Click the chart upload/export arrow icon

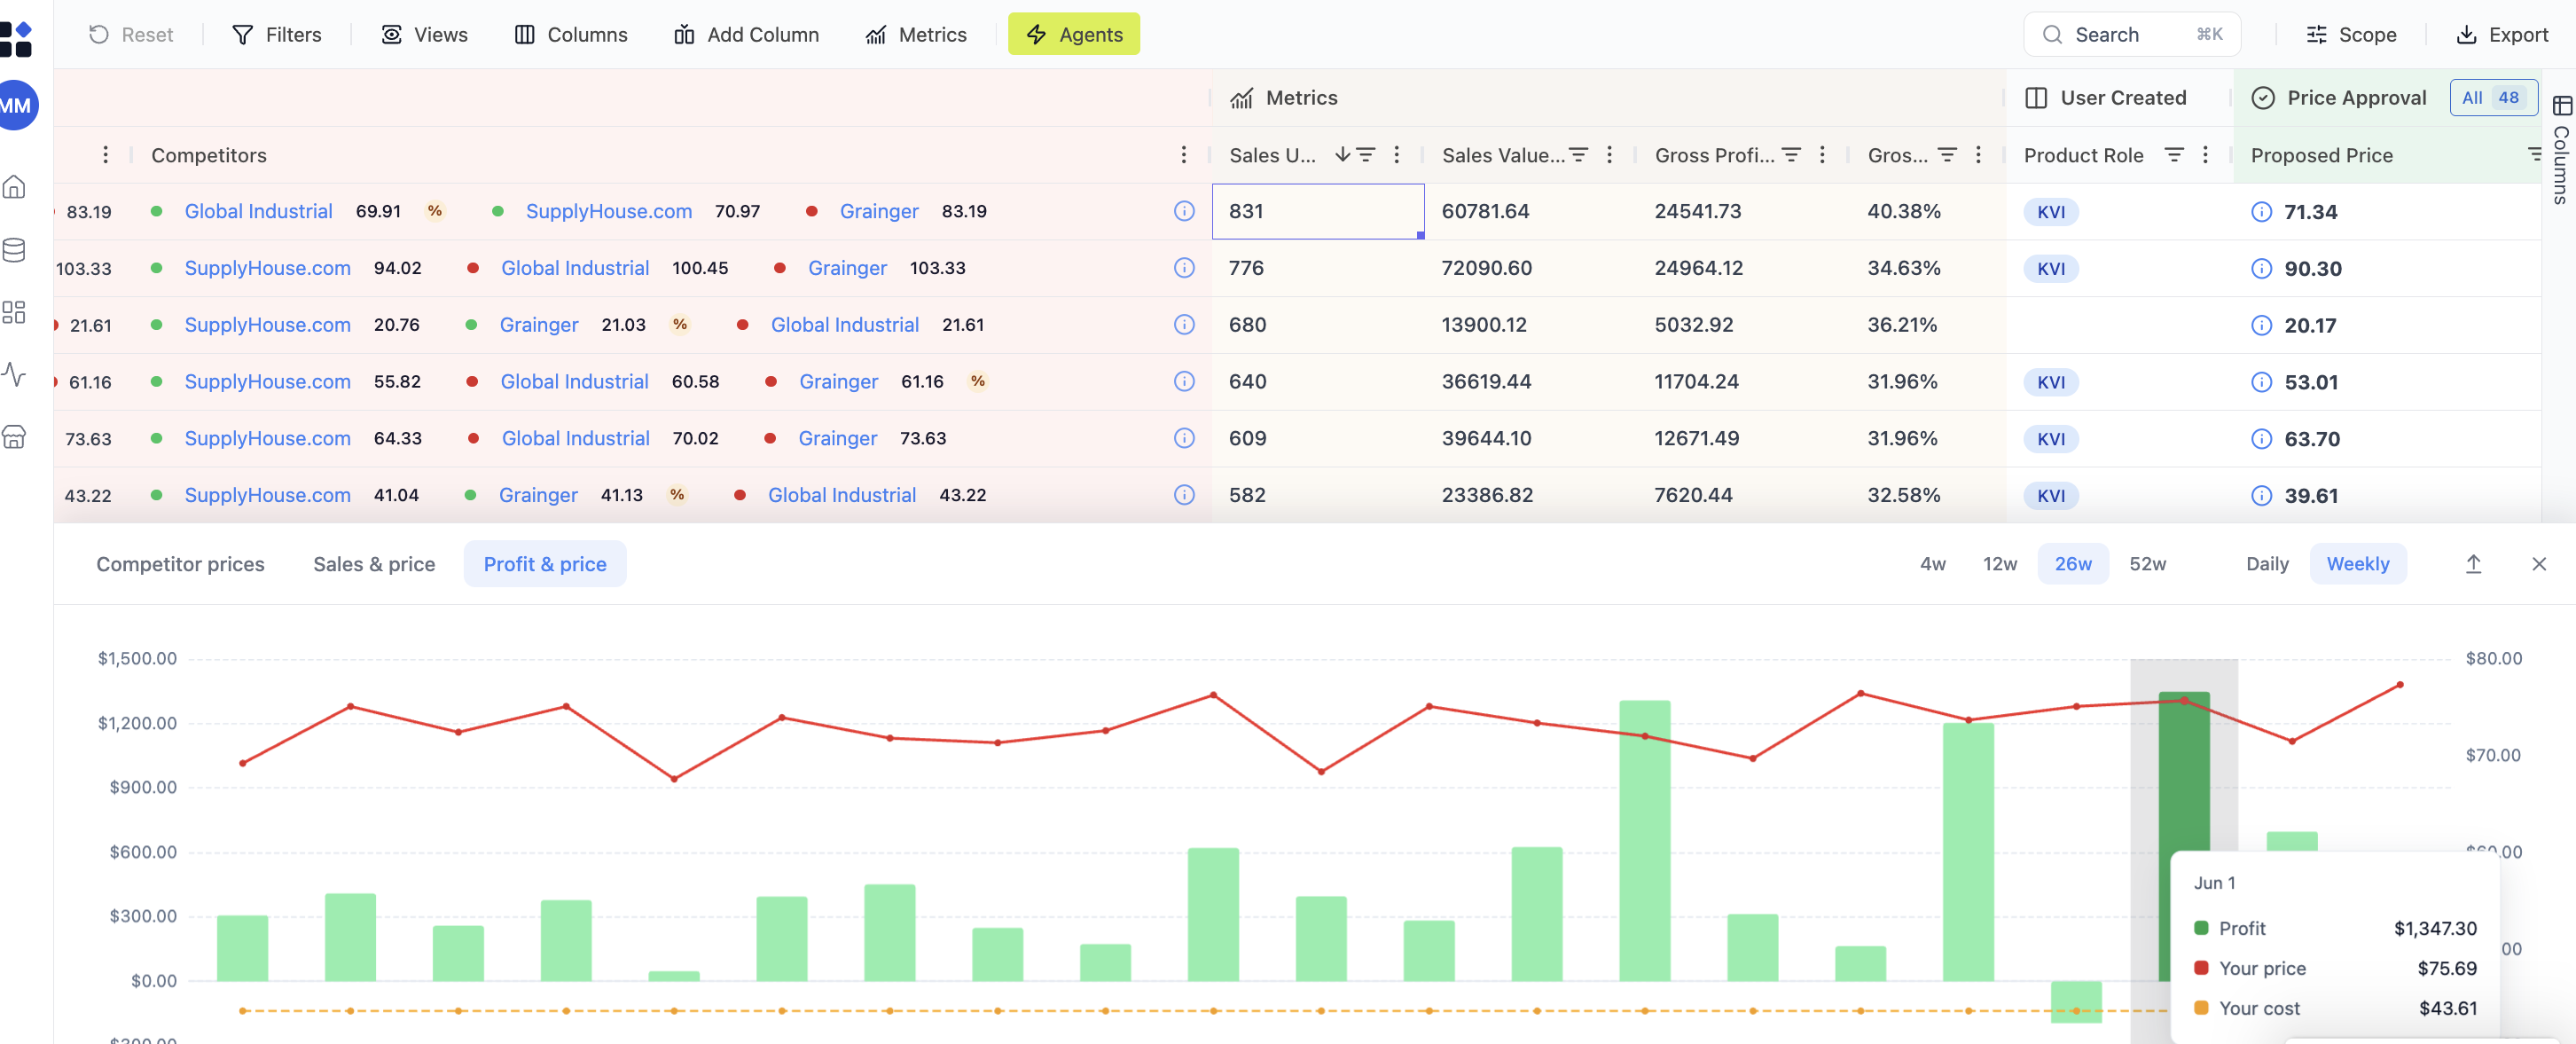tap(2474, 564)
